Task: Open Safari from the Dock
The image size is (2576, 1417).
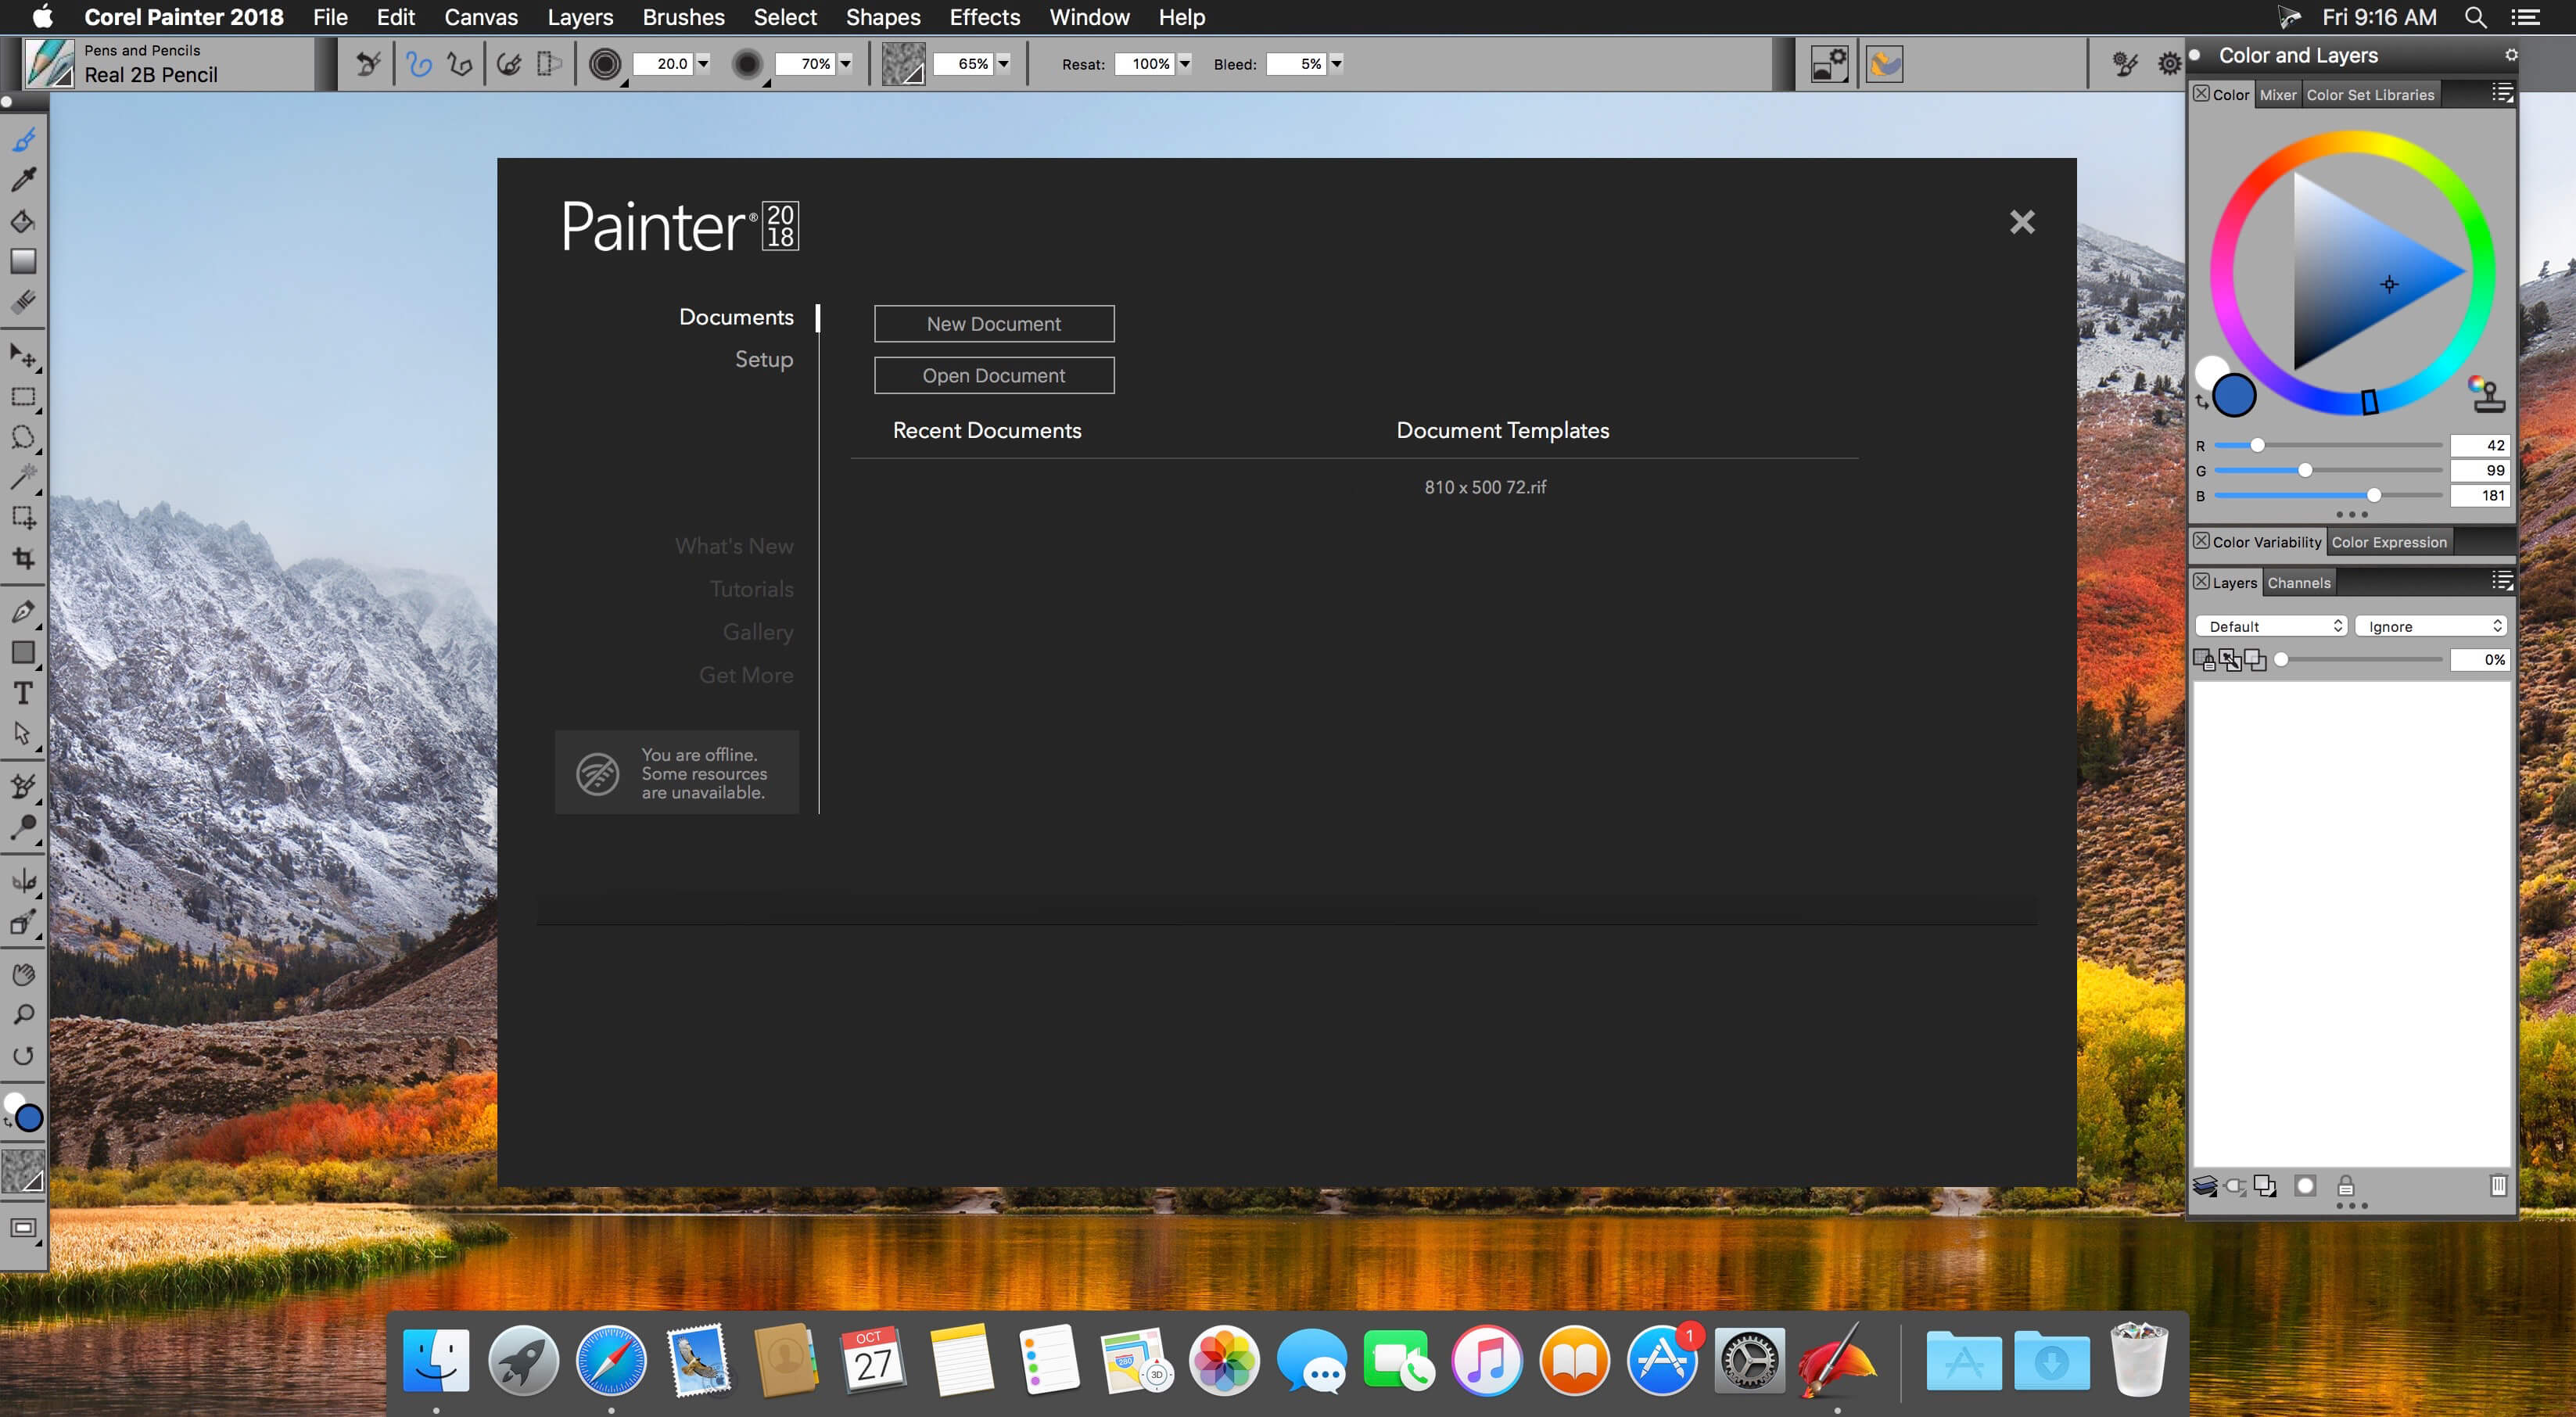Action: 611,1360
